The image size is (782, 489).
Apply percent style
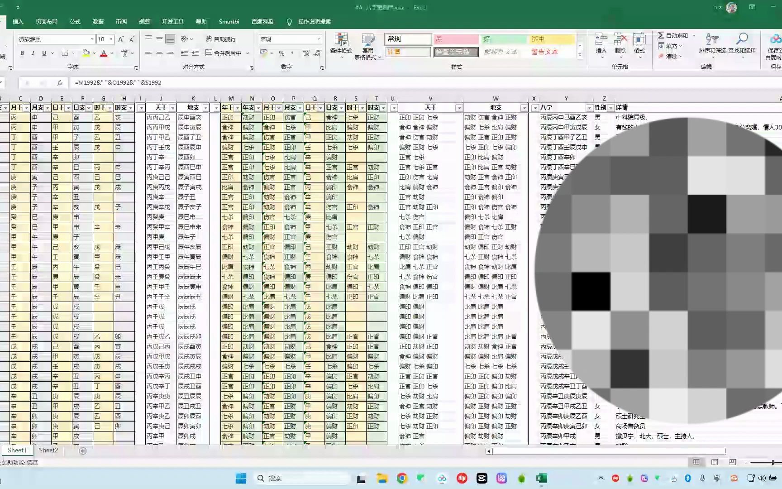[281, 53]
